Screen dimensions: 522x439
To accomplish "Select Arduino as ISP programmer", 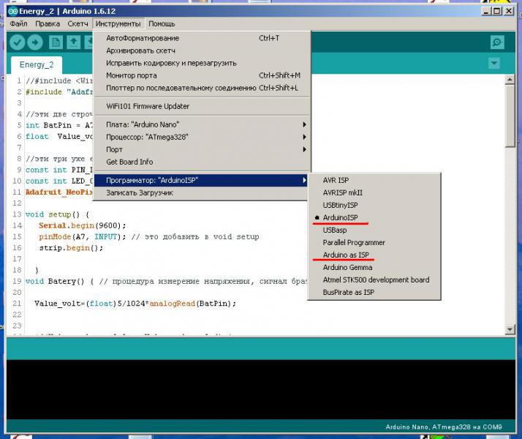I will click(374, 255).
